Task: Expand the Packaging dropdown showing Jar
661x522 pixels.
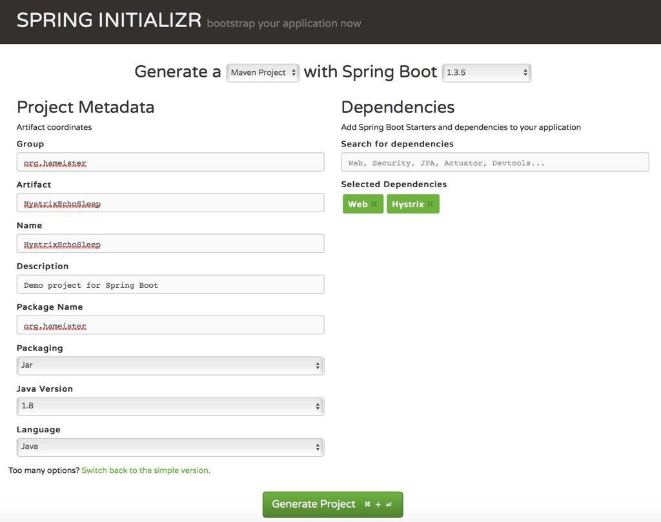Action: pyautogui.click(x=170, y=365)
